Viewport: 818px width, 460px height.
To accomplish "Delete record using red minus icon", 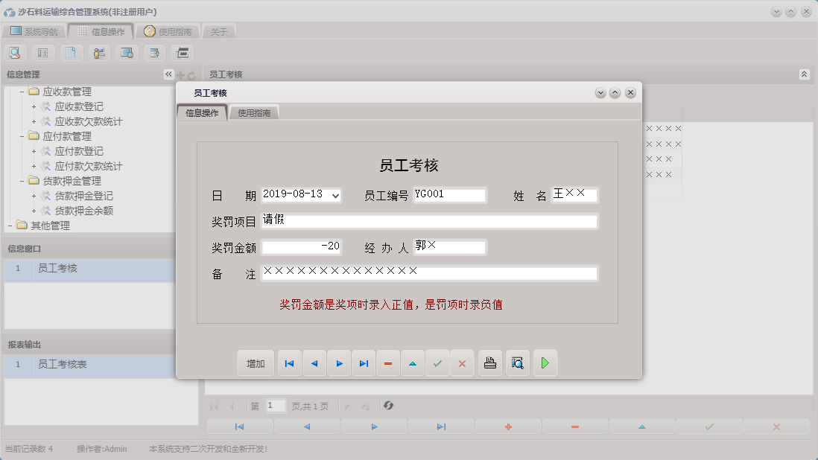I will pos(387,362).
